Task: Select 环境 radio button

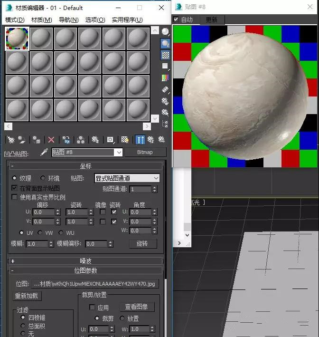Action: (x=43, y=178)
